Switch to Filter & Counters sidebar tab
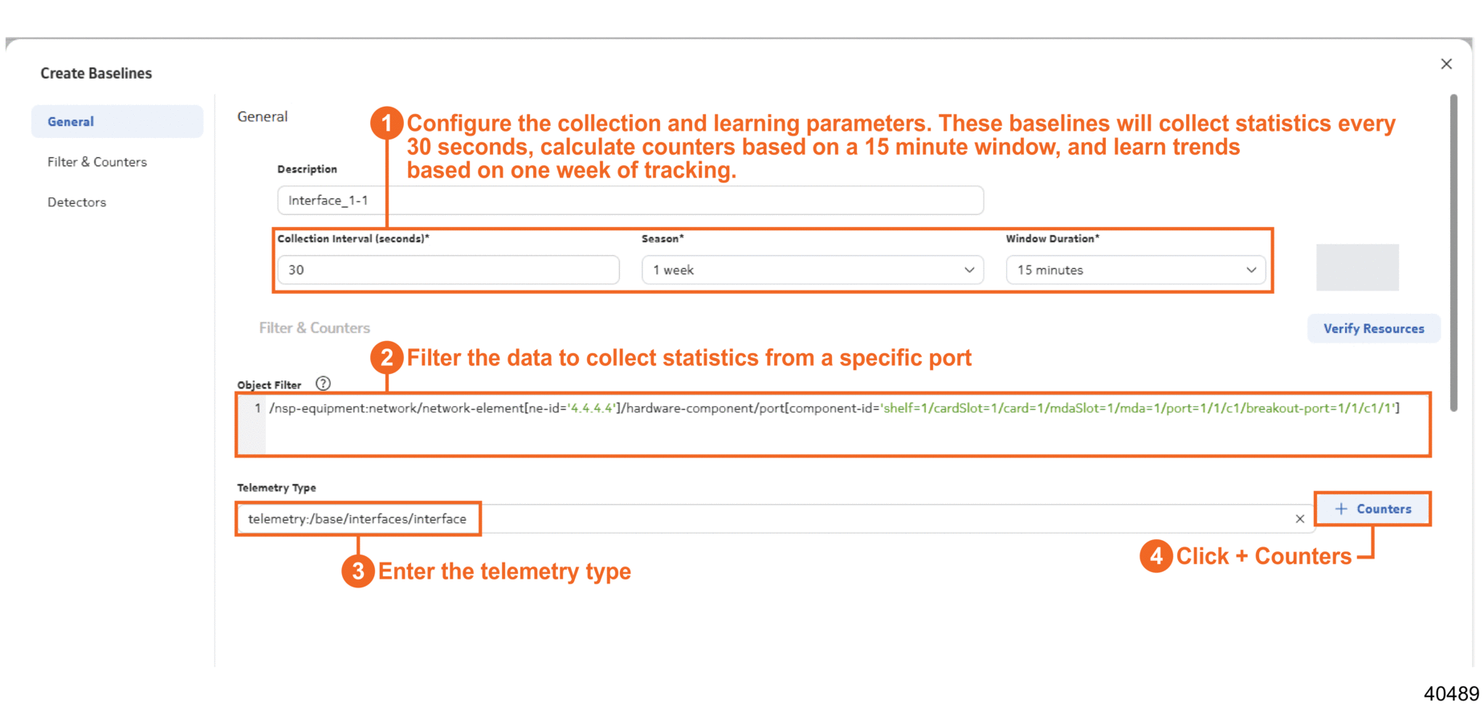 tap(97, 162)
